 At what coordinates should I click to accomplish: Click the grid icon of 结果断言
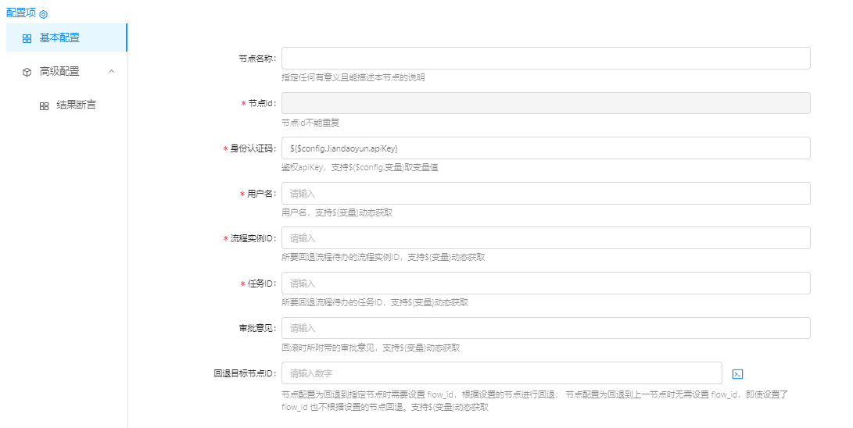pyautogui.click(x=44, y=105)
